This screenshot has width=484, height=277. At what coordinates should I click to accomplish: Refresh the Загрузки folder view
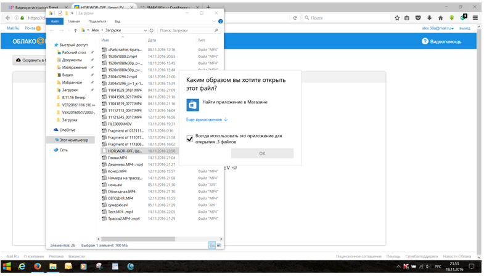[152, 30]
